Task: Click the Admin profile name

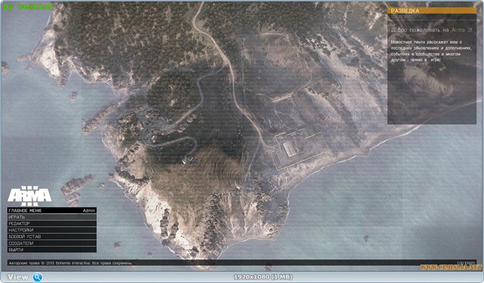Action: click(89, 210)
